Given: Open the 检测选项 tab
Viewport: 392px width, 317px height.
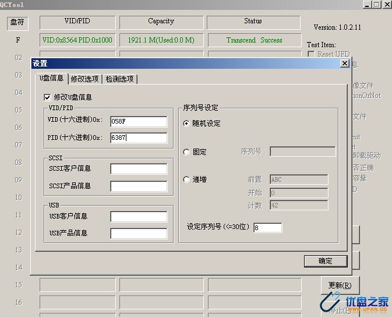Looking at the screenshot, I should pos(119,79).
